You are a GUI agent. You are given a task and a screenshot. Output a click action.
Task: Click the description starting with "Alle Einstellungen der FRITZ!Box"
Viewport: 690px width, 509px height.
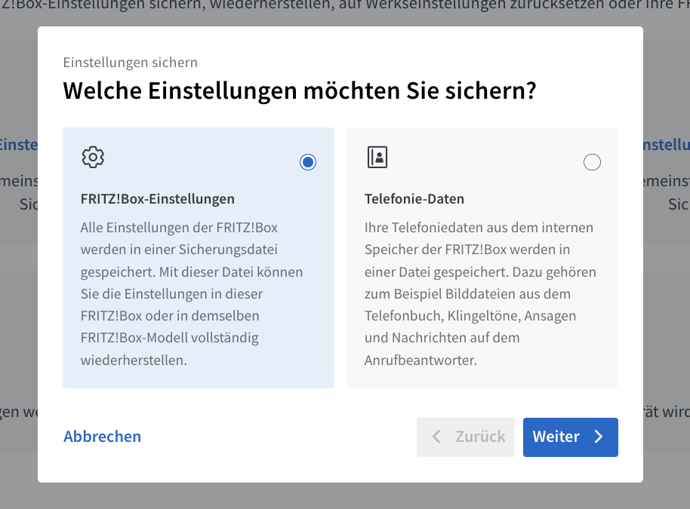click(192, 293)
